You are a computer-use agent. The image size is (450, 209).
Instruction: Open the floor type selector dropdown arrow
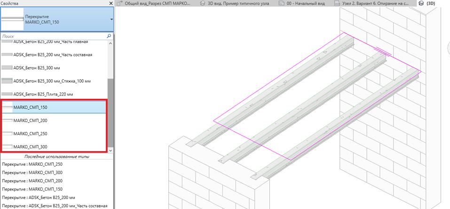(111, 19)
